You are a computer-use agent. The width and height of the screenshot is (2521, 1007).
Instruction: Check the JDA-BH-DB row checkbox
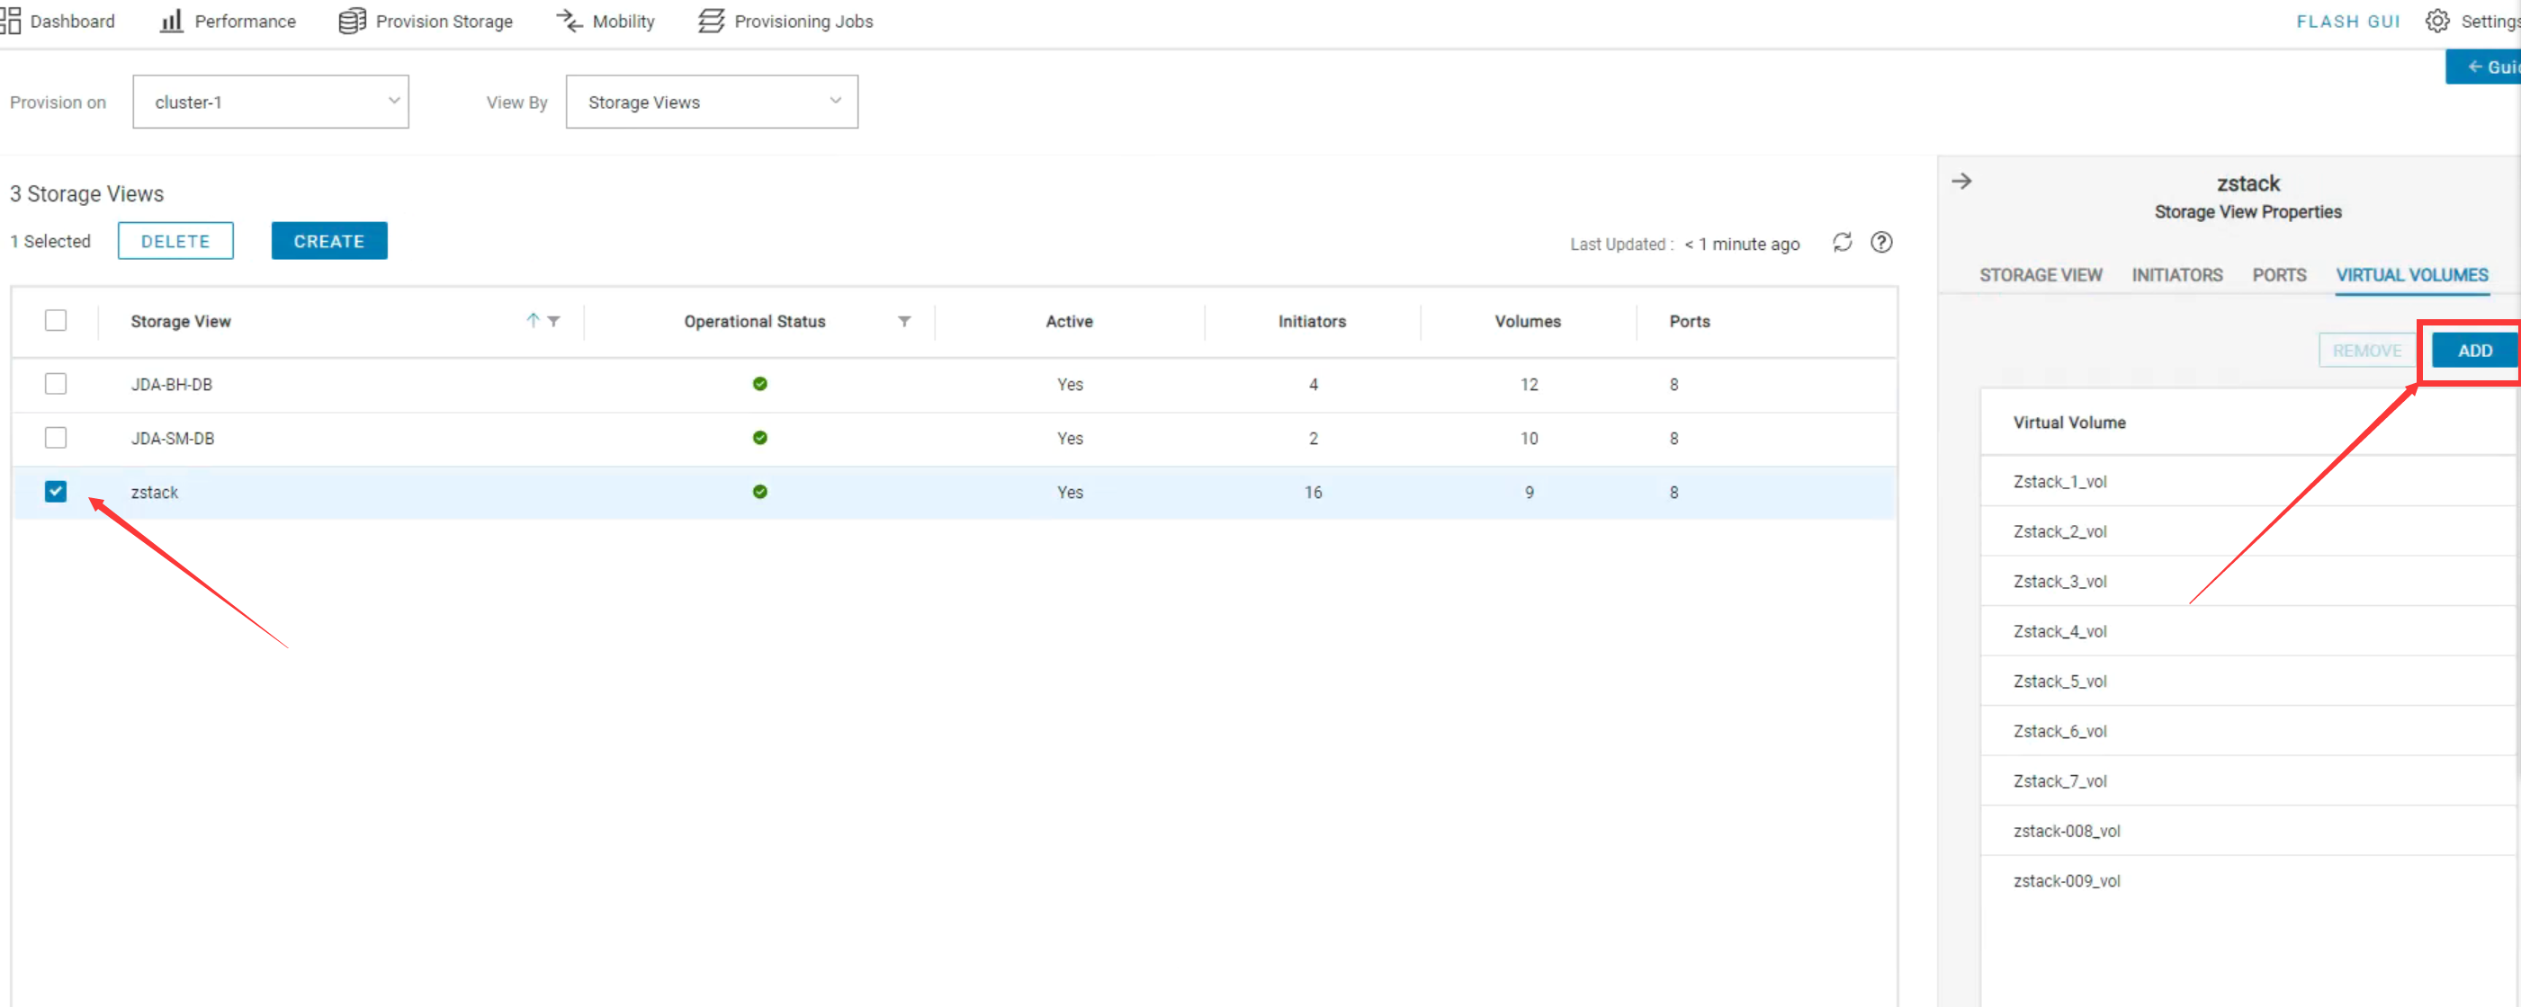coord(56,383)
